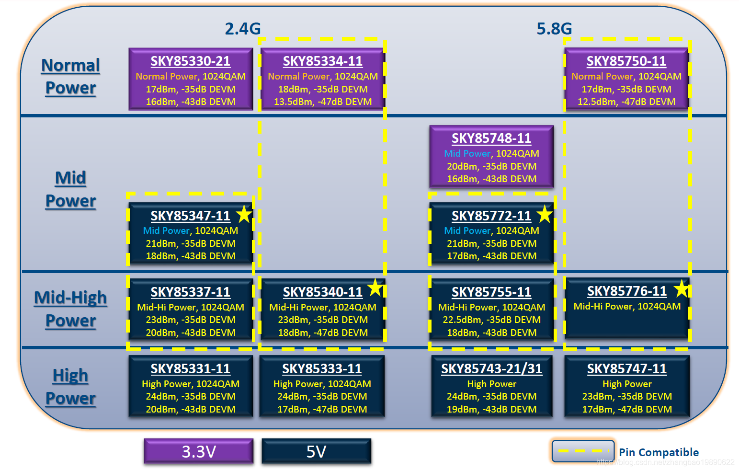Collapse the Normal Power row section
This screenshot has height=471, width=739.
pos(70,76)
